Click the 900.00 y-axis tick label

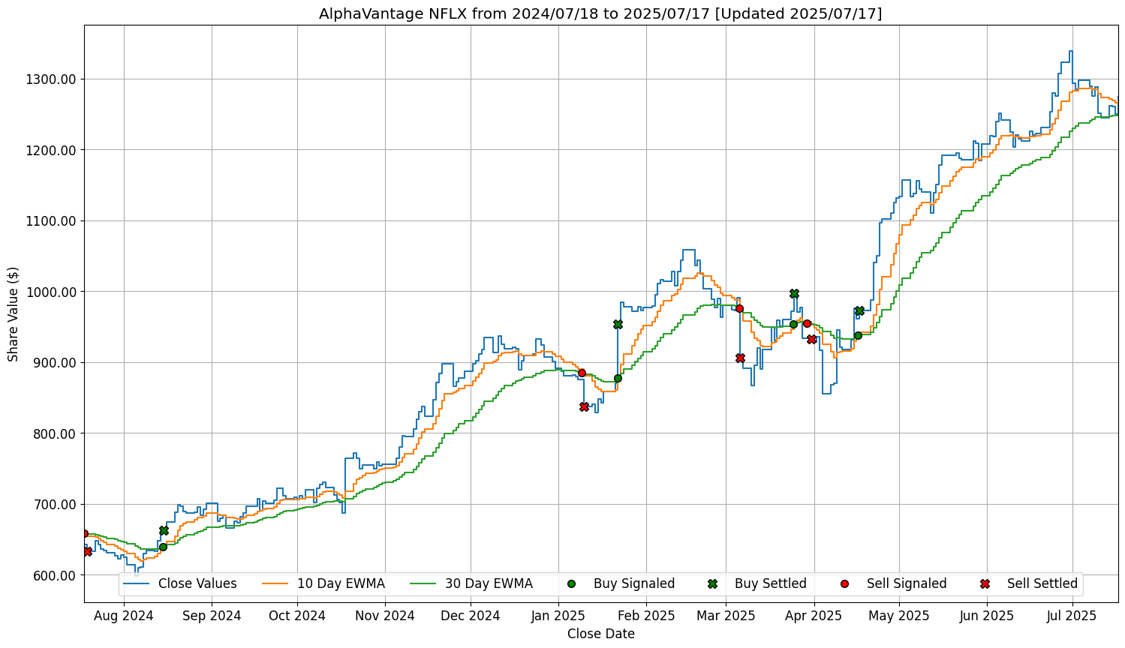(54, 363)
